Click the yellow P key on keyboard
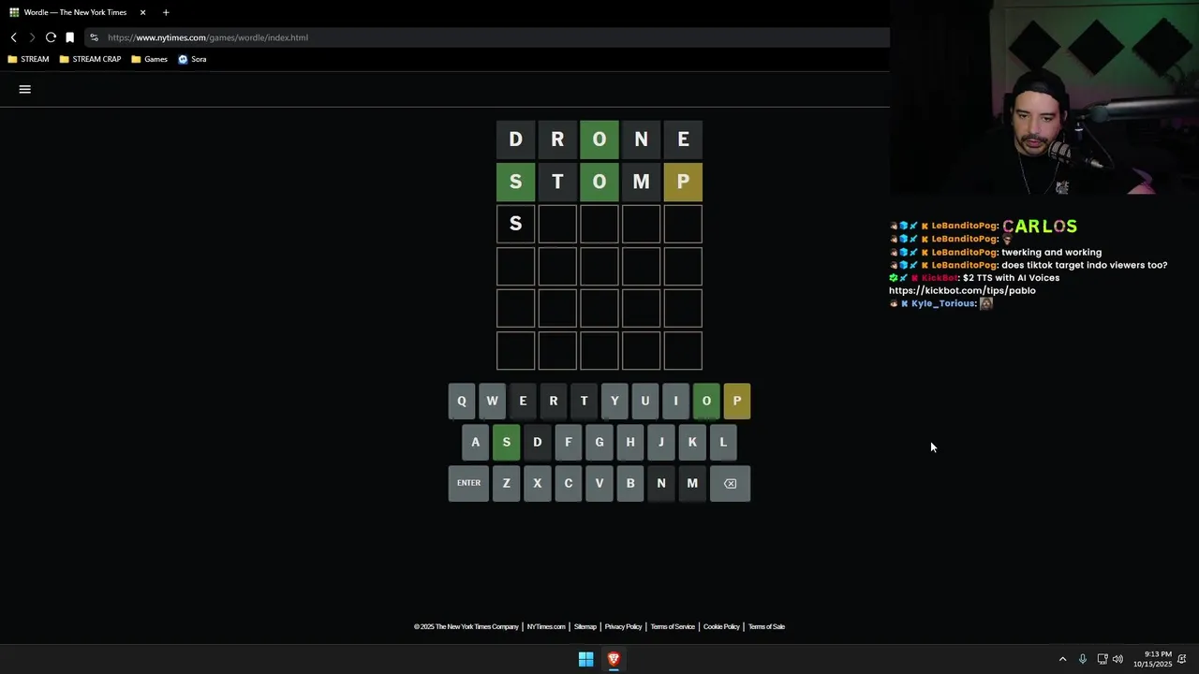The height and width of the screenshot is (674, 1199). point(737,401)
